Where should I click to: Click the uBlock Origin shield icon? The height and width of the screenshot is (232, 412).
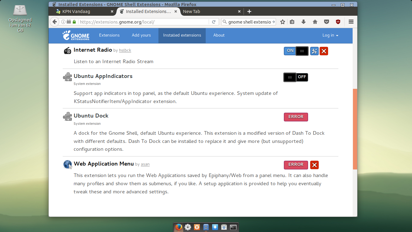click(x=338, y=22)
